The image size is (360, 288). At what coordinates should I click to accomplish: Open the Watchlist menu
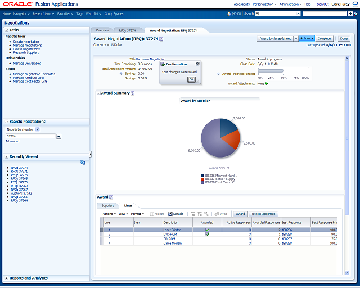pyautogui.click(x=93, y=13)
